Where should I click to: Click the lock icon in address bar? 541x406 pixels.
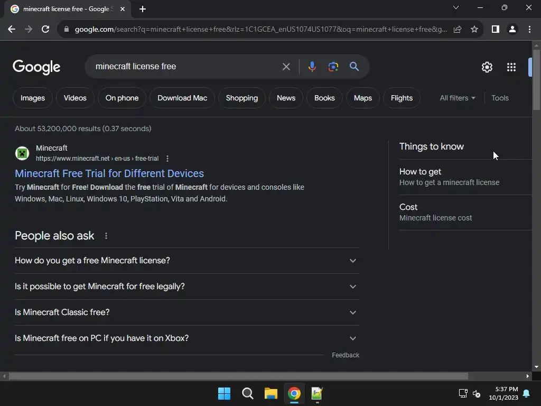[x=67, y=30]
